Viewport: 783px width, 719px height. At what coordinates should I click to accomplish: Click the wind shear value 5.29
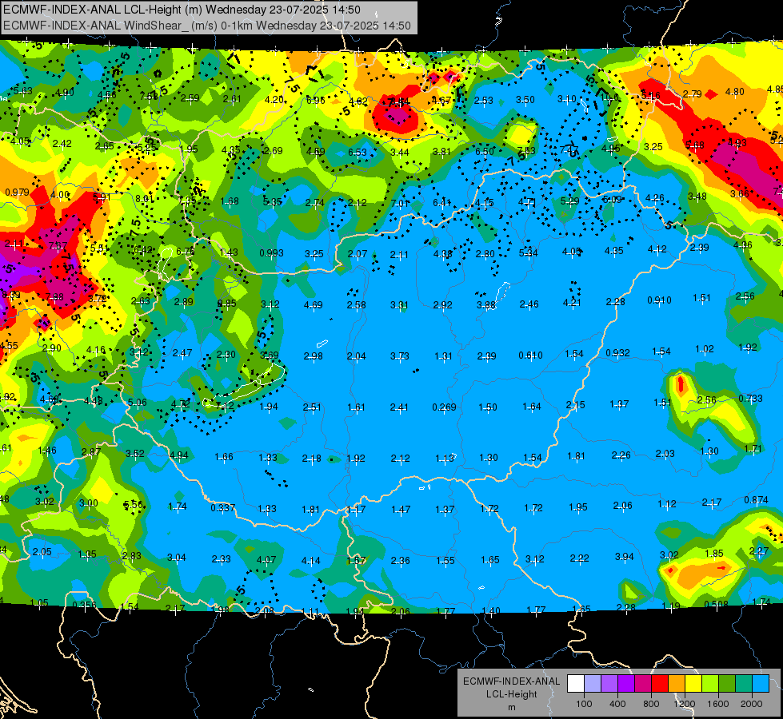click(x=569, y=201)
